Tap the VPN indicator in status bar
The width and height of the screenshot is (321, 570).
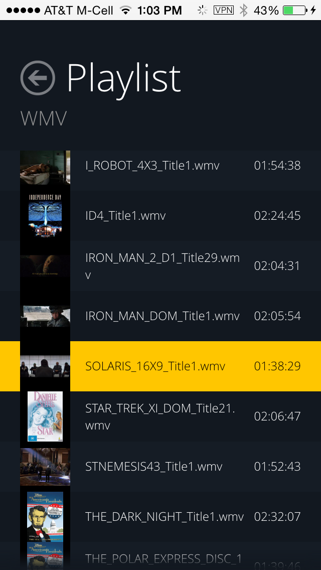click(x=224, y=10)
